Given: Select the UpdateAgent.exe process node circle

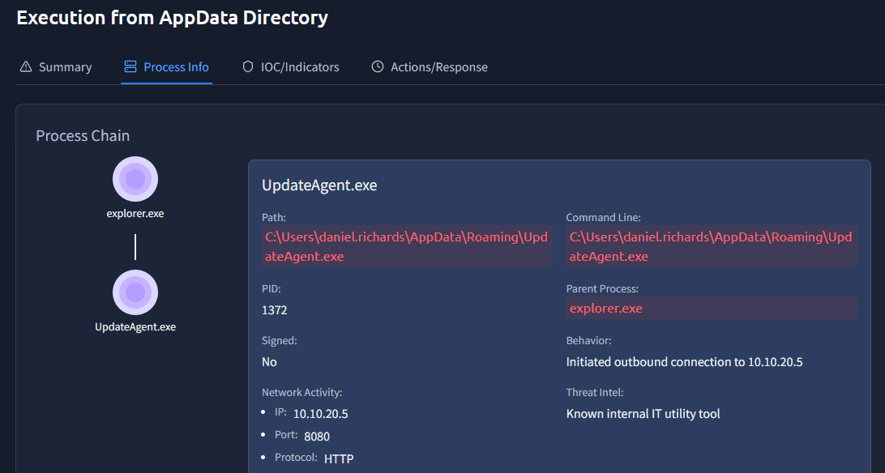Looking at the screenshot, I should pos(135,292).
